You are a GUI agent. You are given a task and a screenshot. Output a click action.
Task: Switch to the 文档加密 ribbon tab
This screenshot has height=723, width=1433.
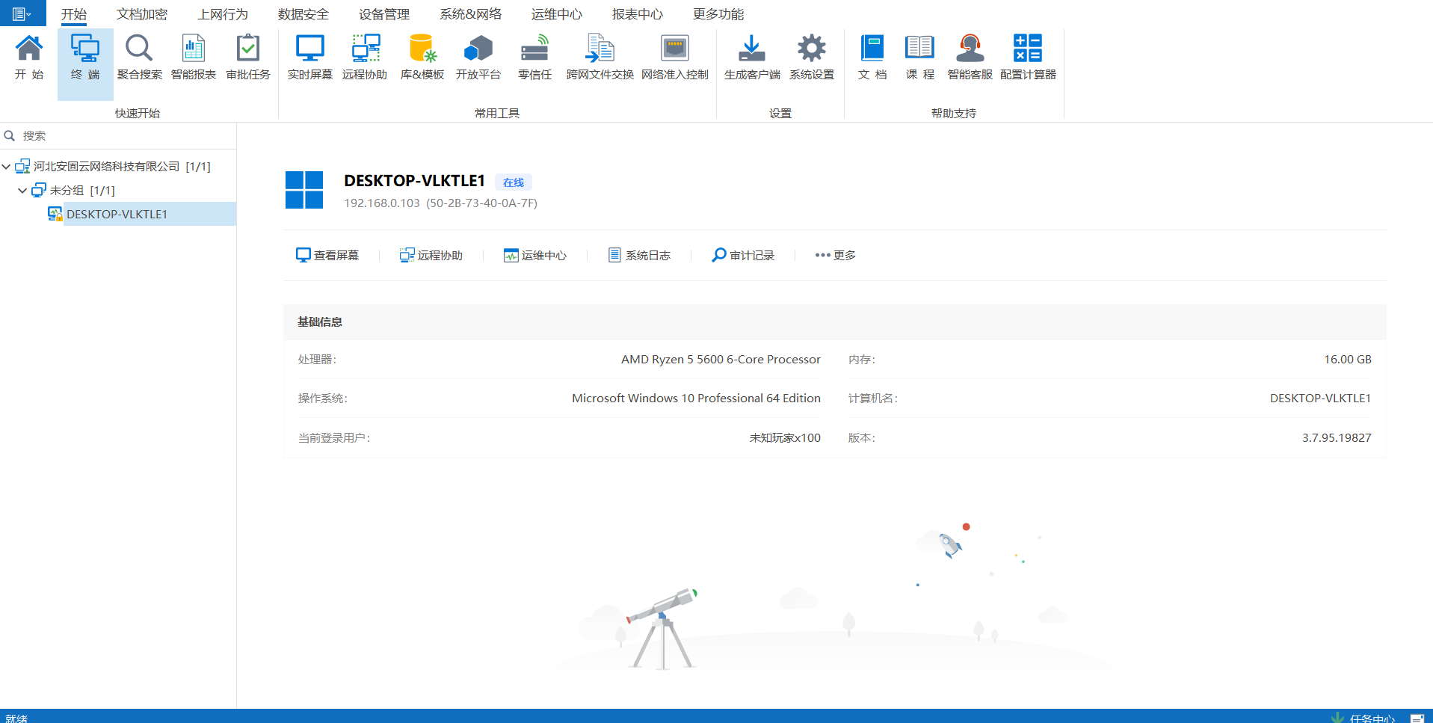[x=142, y=14]
